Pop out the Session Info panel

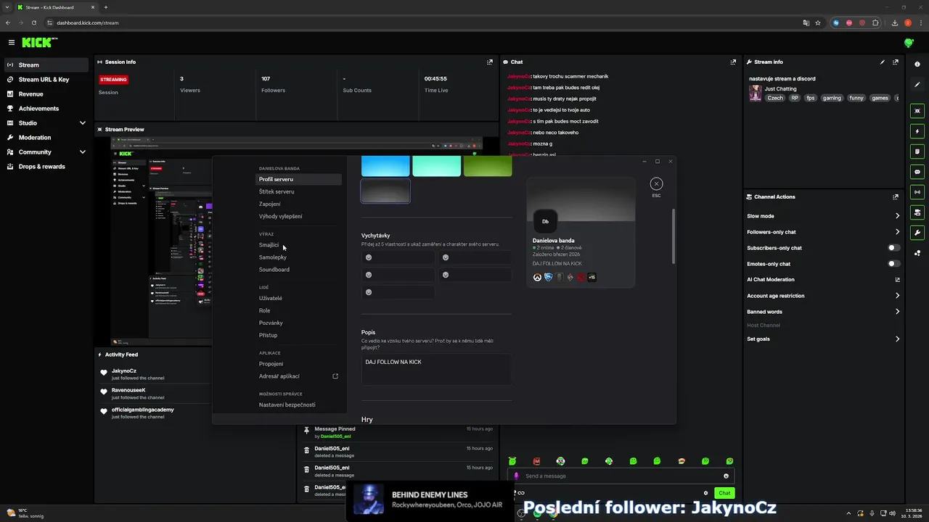(x=490, y=62)
